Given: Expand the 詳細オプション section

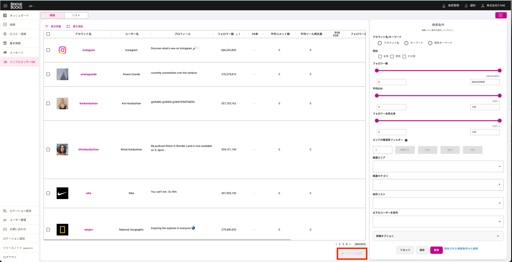Looking at the screenshot, I should click(498, 236).
